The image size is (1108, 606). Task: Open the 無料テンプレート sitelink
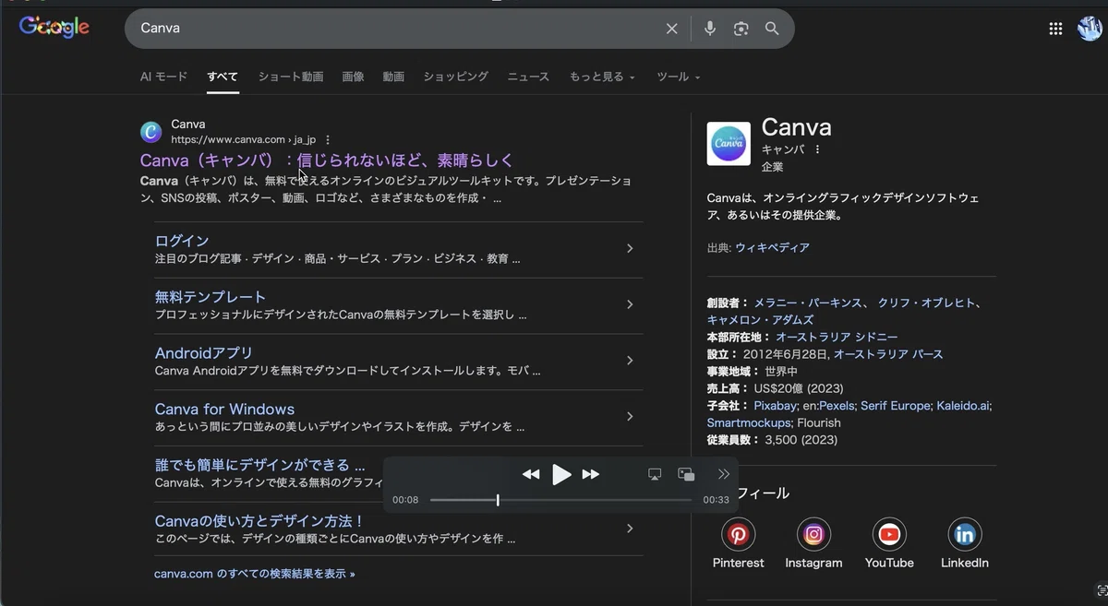(x=211, y=297)
